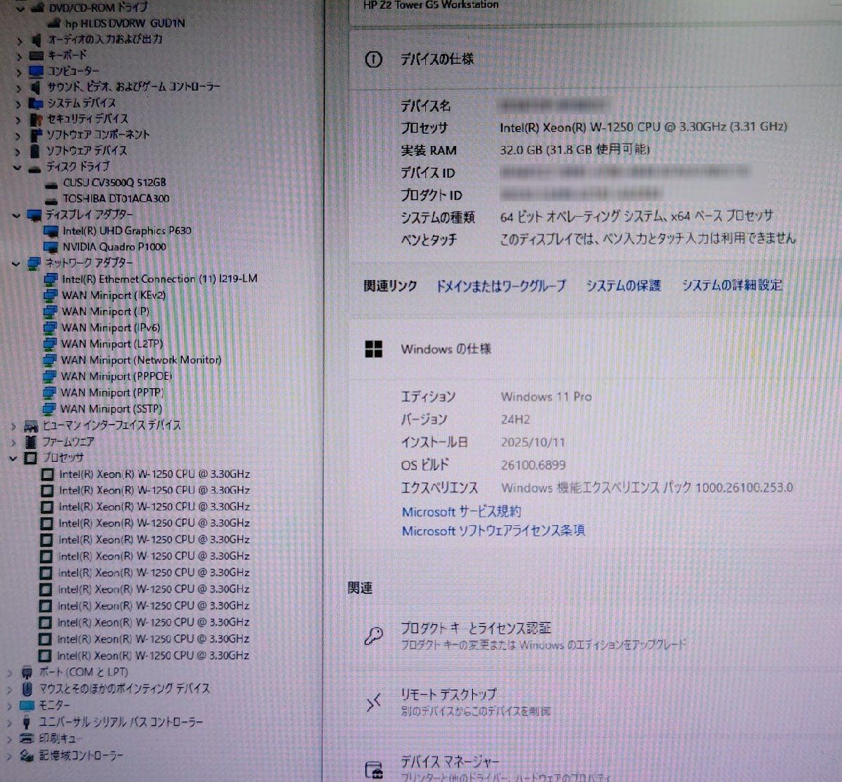
Task: Click the NVIDIA Quadro P1000 adapter icon
Action: click(x=52, y=246)
